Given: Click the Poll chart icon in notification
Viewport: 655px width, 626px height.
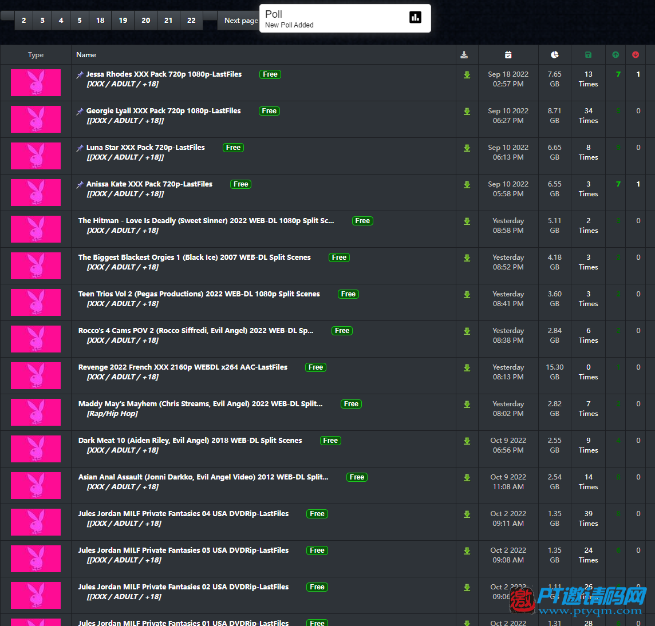Looking at the screenshot, I should point(415,17).
